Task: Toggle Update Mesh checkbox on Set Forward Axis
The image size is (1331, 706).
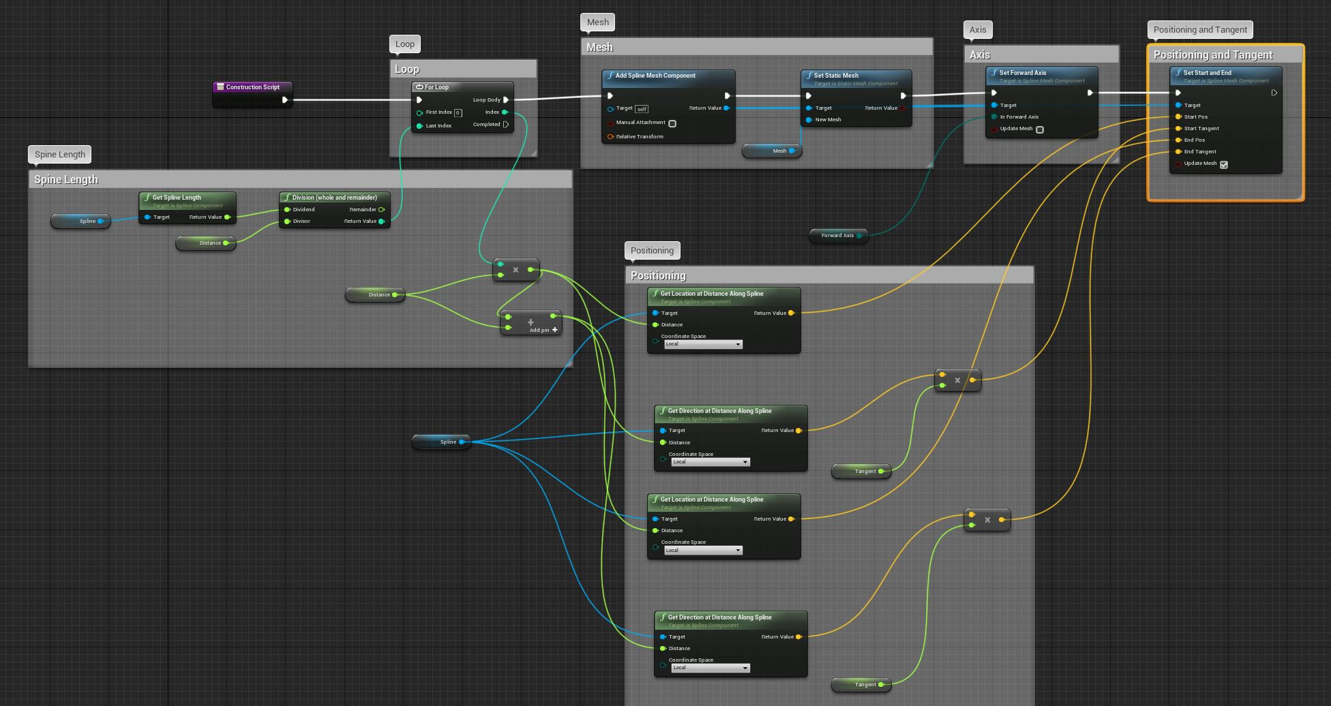Action: pos(1040,129)
